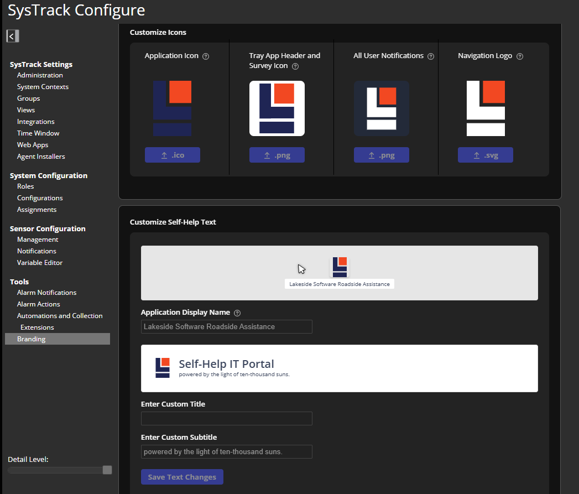Click the SysTrack Configure title
The image size is (579, 494).
click(x=76, y=11)
